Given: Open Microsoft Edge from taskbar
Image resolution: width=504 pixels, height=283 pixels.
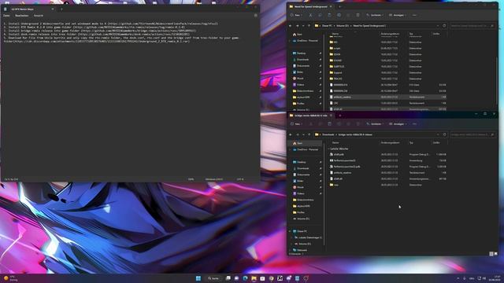Looking at the screenshot, I should 245,278.
